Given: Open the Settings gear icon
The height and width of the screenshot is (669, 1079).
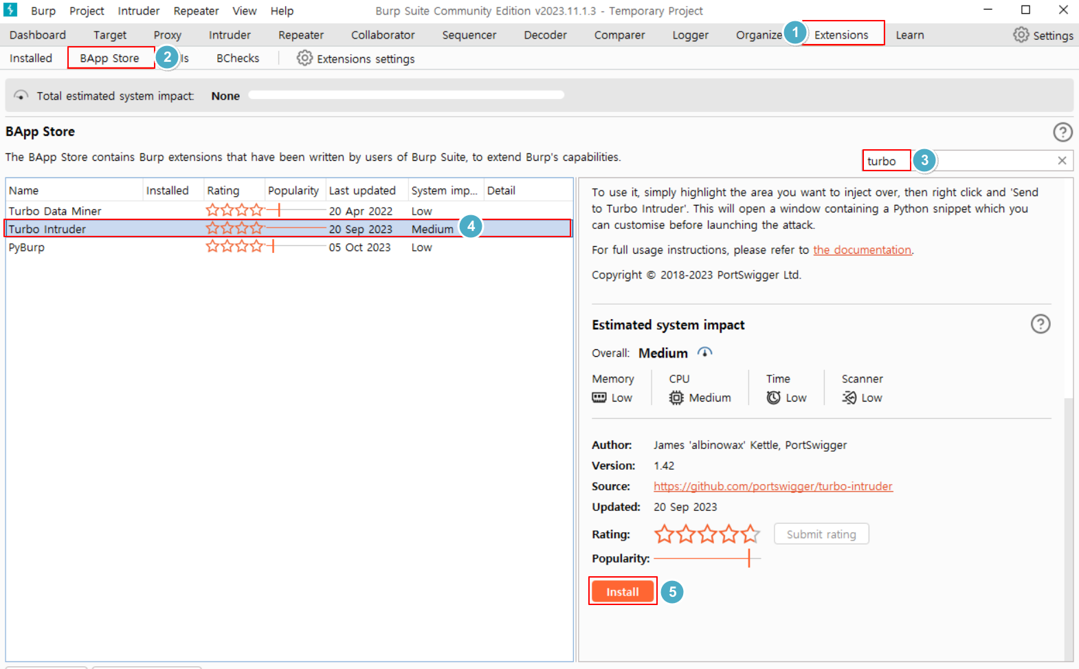Looking at the screenshot, I should coord(1021,35).
